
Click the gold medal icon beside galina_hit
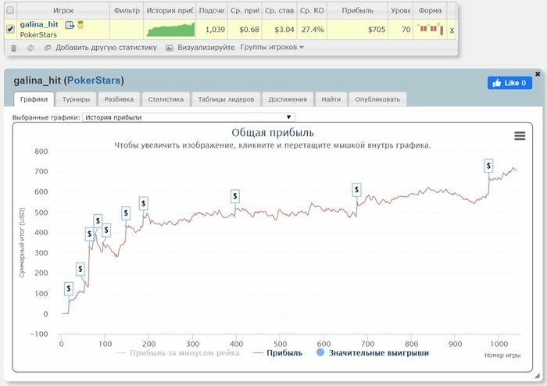(80, 25)
